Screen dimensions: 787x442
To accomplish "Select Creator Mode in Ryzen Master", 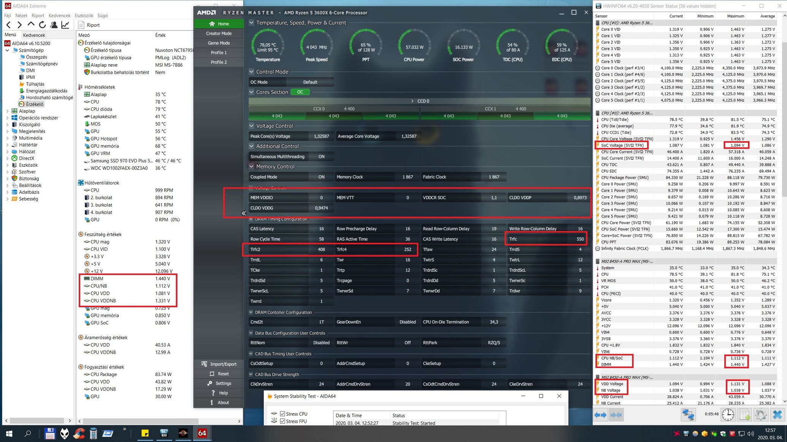I will point(219,33).
